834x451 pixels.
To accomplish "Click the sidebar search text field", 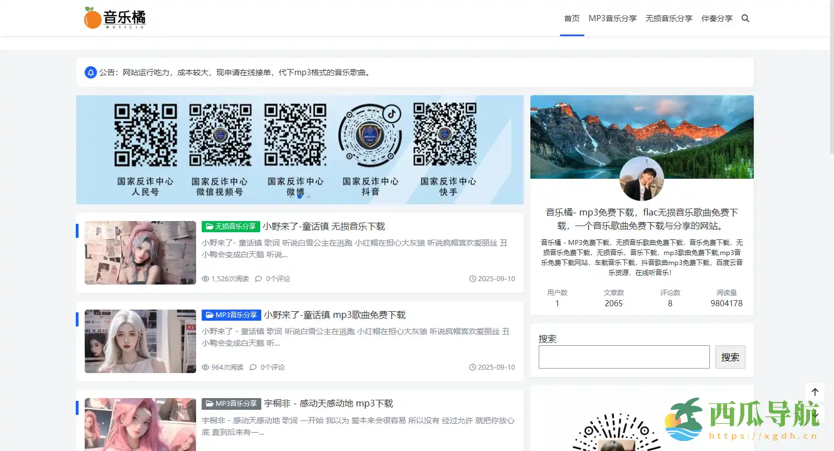I will tap(623, 357).
